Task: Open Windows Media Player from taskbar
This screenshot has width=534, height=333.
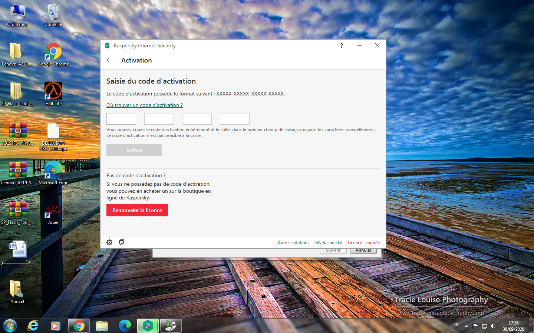Action: [x=56, y=326]
